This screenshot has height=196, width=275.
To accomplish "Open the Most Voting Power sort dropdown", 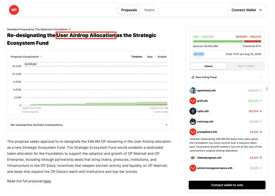I will pos(227,77).
